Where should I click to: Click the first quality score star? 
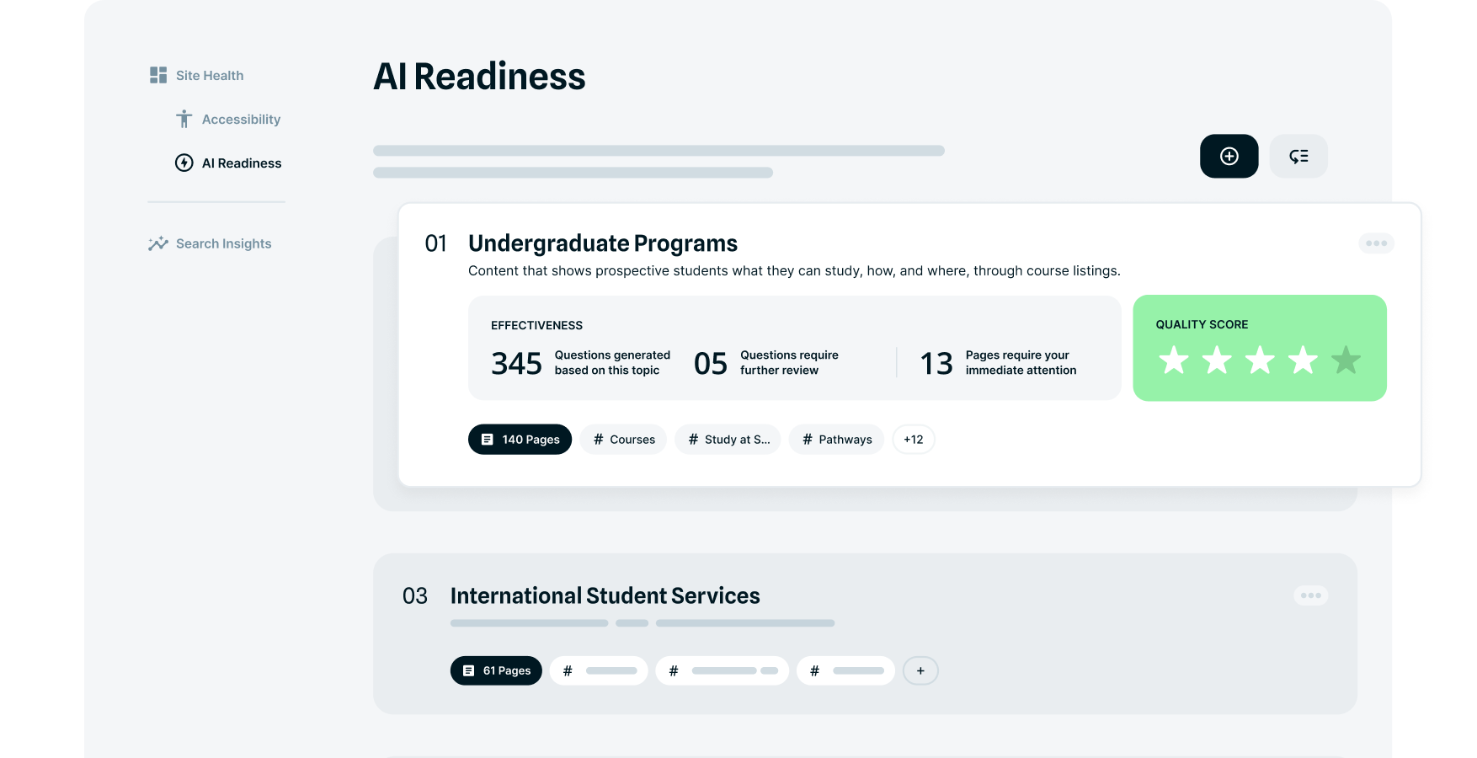(x=1173, y=360)
